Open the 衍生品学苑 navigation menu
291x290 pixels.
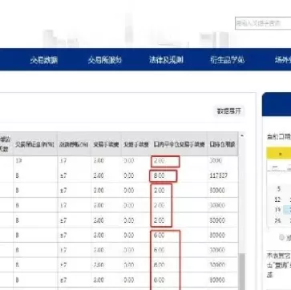tap(227, 60)
